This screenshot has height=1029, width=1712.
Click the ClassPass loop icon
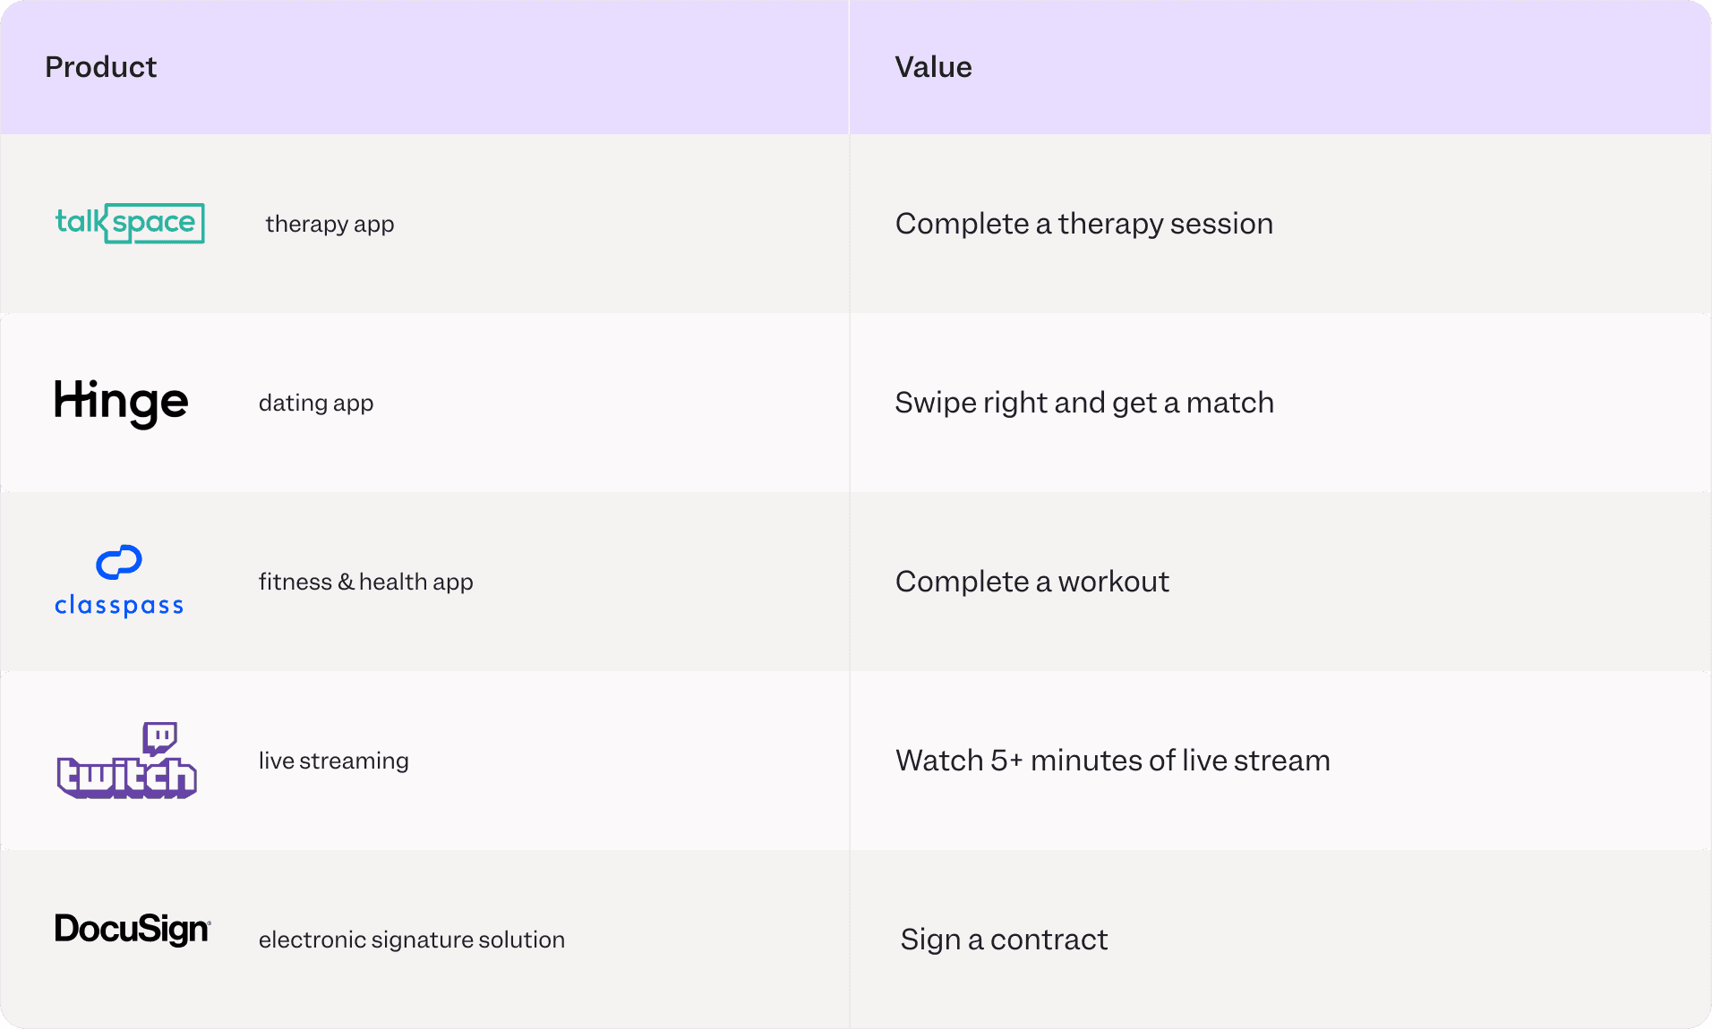point(119,562)
